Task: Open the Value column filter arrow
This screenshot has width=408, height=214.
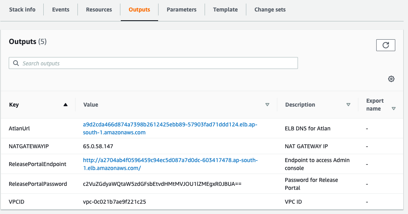Action: coord(267,105)
